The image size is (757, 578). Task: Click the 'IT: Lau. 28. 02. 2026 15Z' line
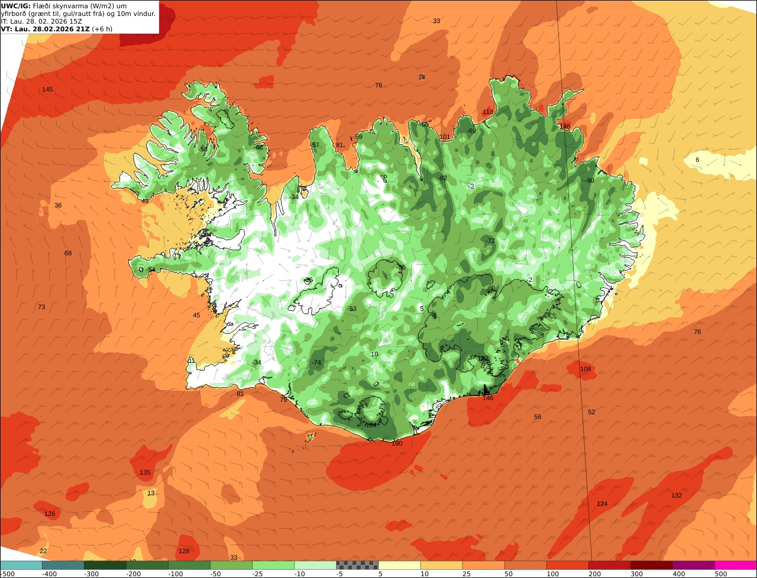click(x=41, y=21)
